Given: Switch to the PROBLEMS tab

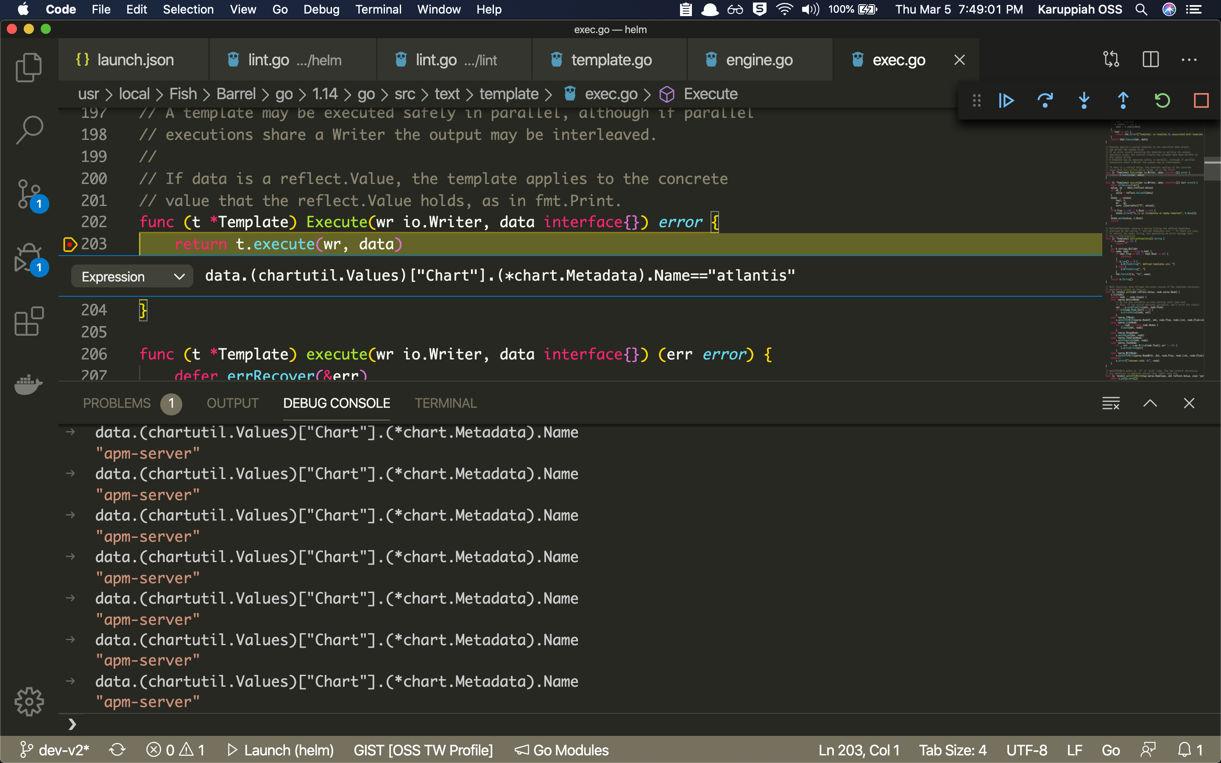Looking at the screenshot, I should coord(117,403).
